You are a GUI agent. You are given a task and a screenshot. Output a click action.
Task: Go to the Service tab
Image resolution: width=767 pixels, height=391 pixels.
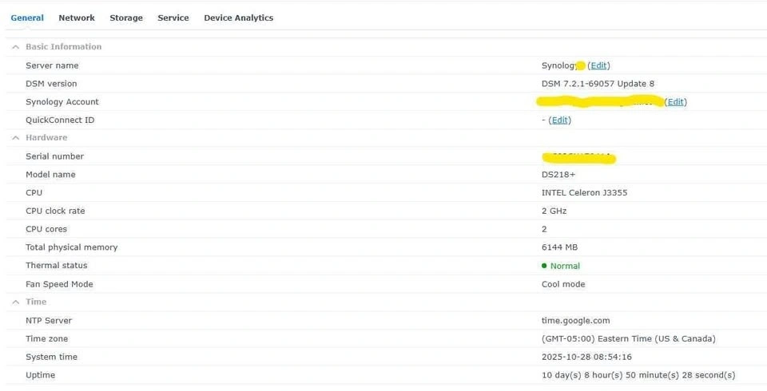173,18
